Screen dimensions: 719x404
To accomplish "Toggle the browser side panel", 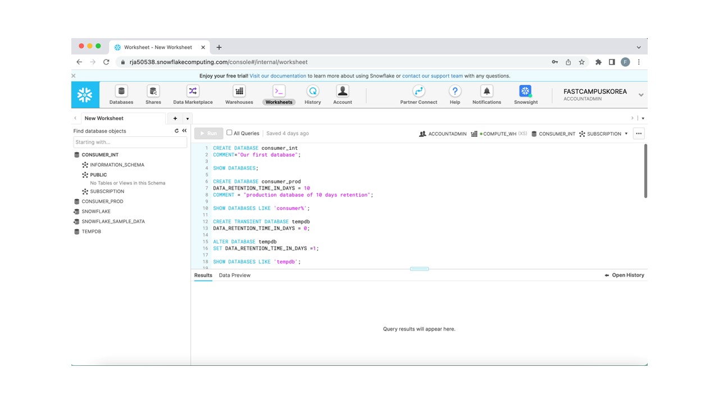I will [612, 62].
